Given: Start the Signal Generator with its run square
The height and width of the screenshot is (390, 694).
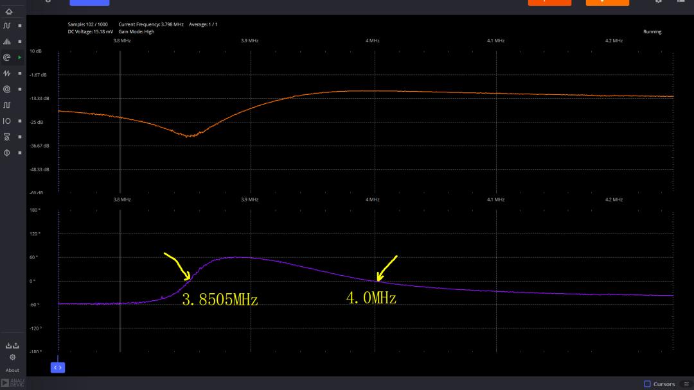Looking at the screenshot, I should 20,73.
